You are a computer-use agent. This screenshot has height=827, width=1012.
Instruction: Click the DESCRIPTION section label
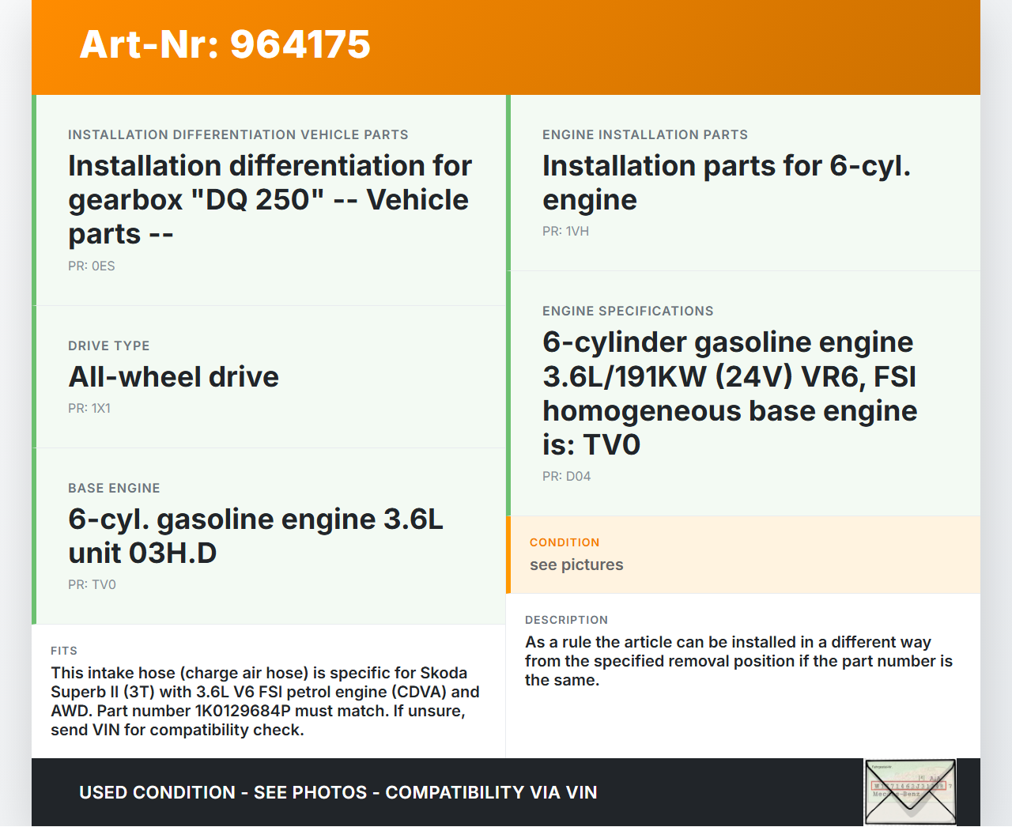pyautogui.click(x=566, y=620)
